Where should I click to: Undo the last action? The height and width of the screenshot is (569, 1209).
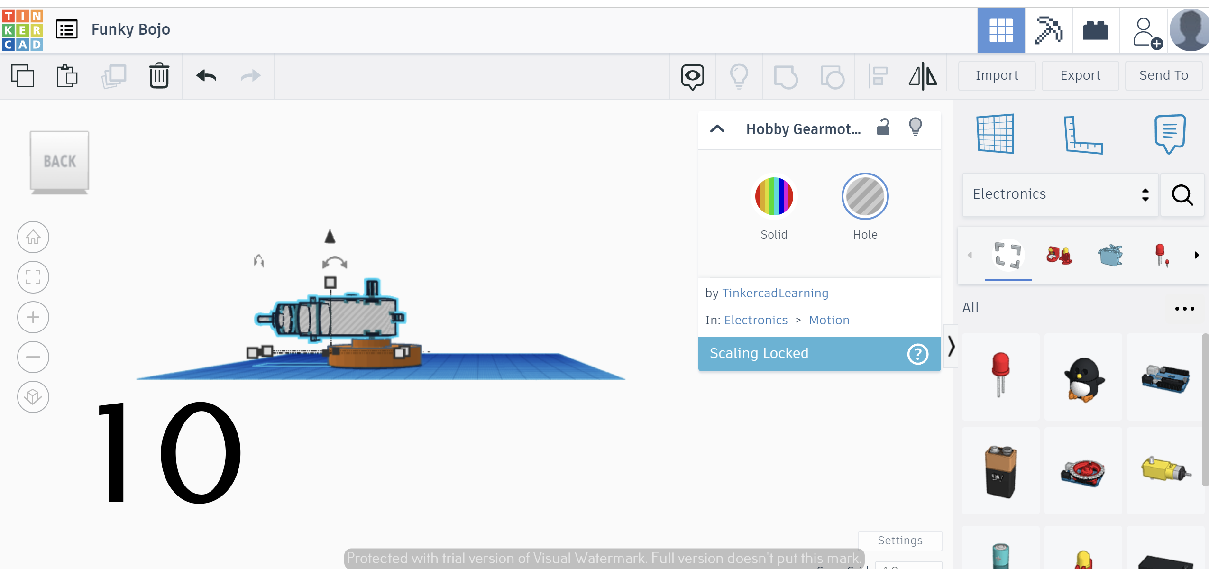[x=206, y=75]
